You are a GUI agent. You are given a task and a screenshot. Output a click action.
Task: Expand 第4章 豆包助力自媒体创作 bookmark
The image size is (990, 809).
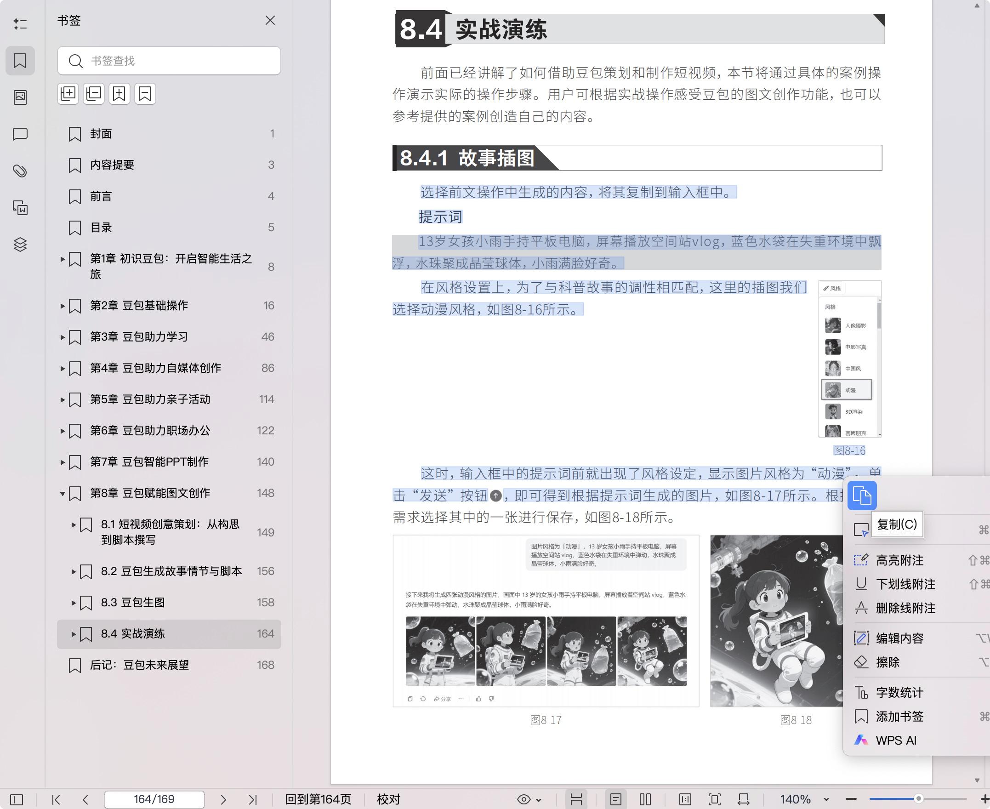[63, 368]
